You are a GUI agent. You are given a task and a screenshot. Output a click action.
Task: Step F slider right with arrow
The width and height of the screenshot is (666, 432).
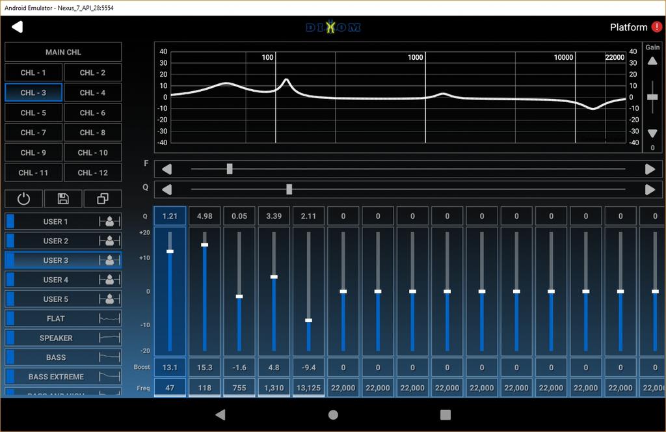pos(650,169)
